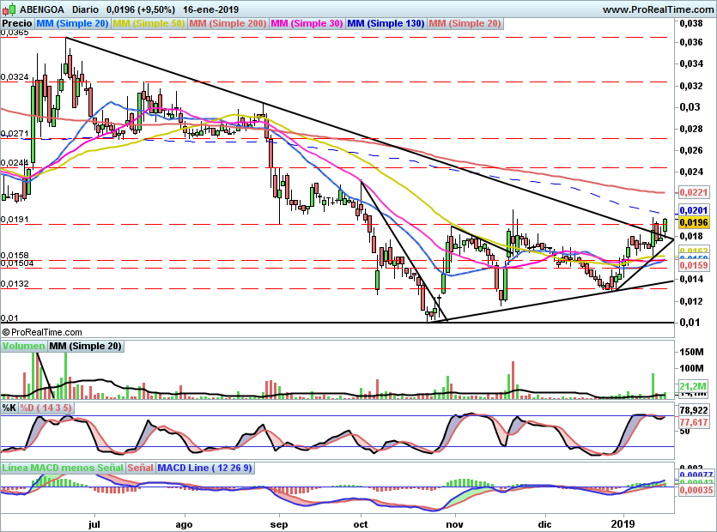Click the 0,036 price axis tick
This screenshot has width=717, height=532.
pyautogui.click(x=691, y=42)
